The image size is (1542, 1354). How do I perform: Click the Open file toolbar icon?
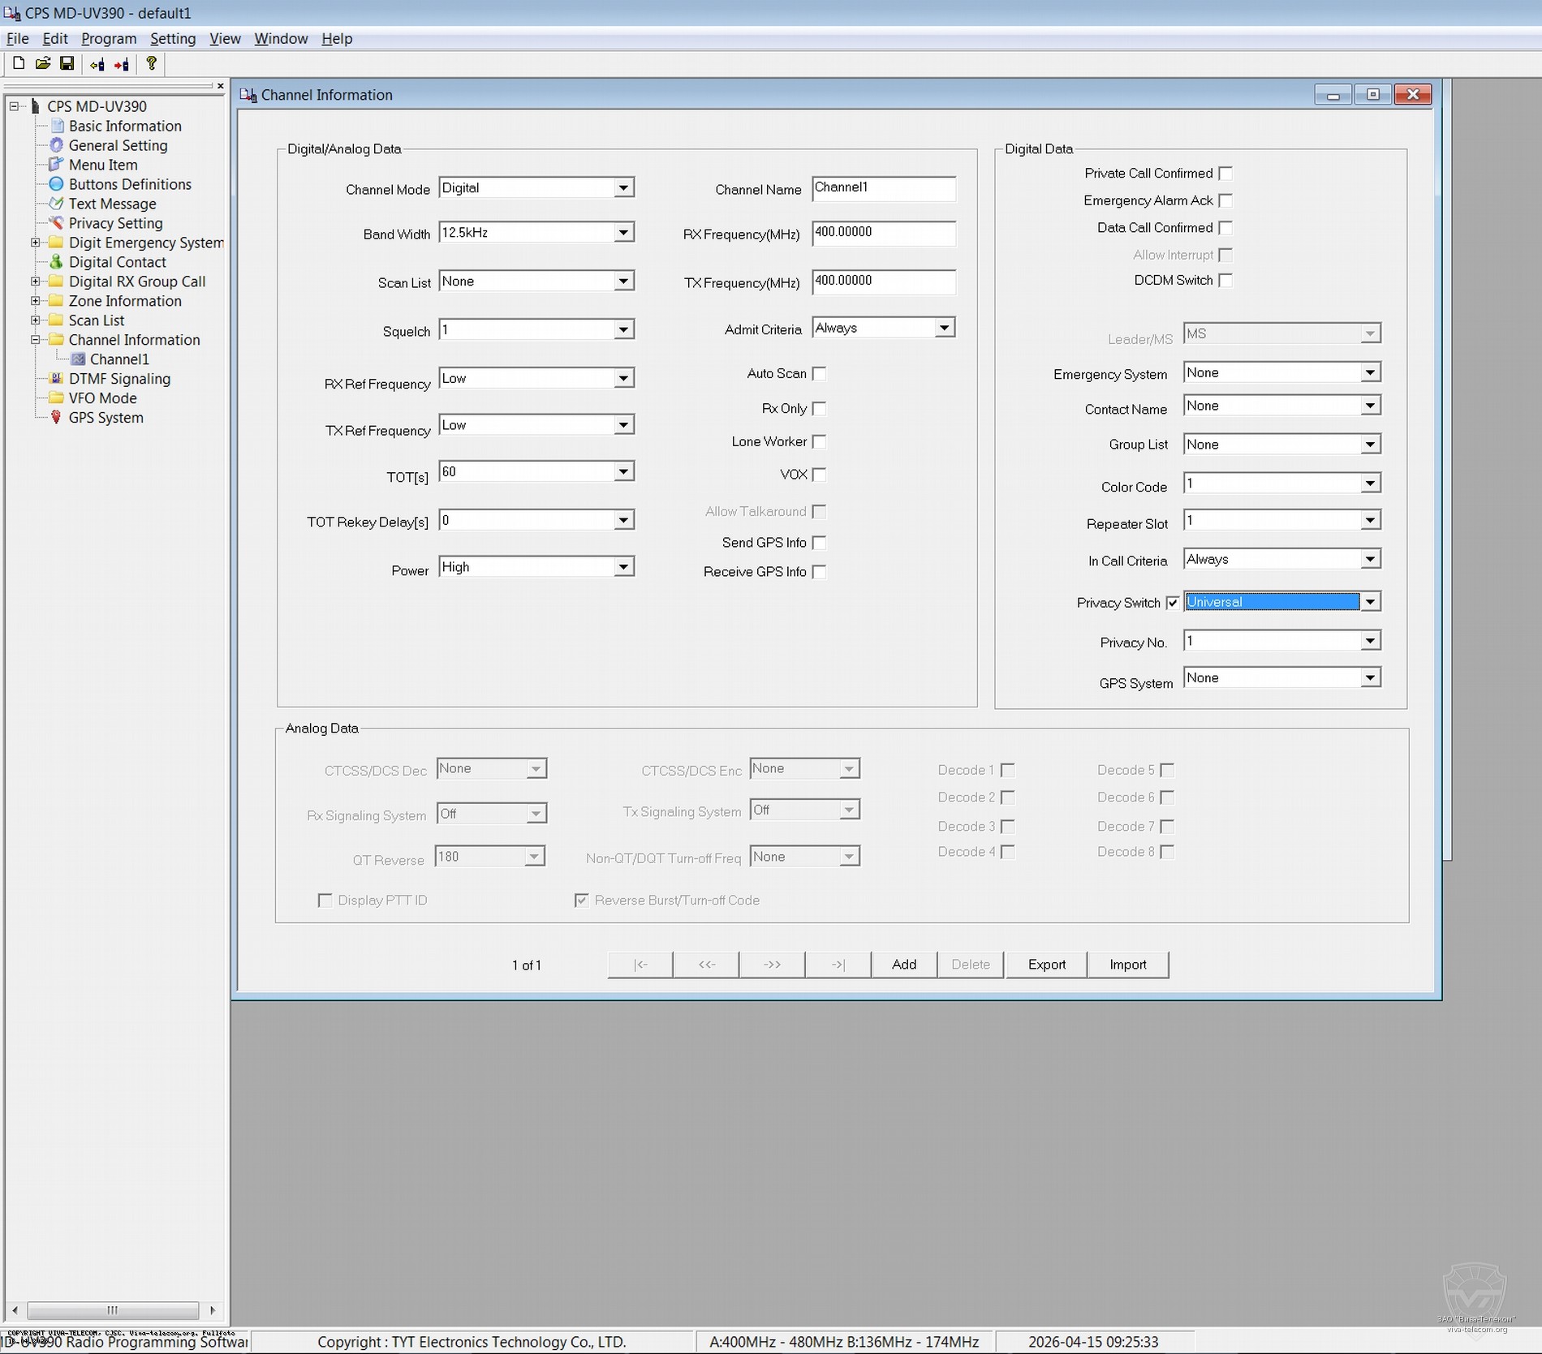pyautogui.click(x=43, y=63)
